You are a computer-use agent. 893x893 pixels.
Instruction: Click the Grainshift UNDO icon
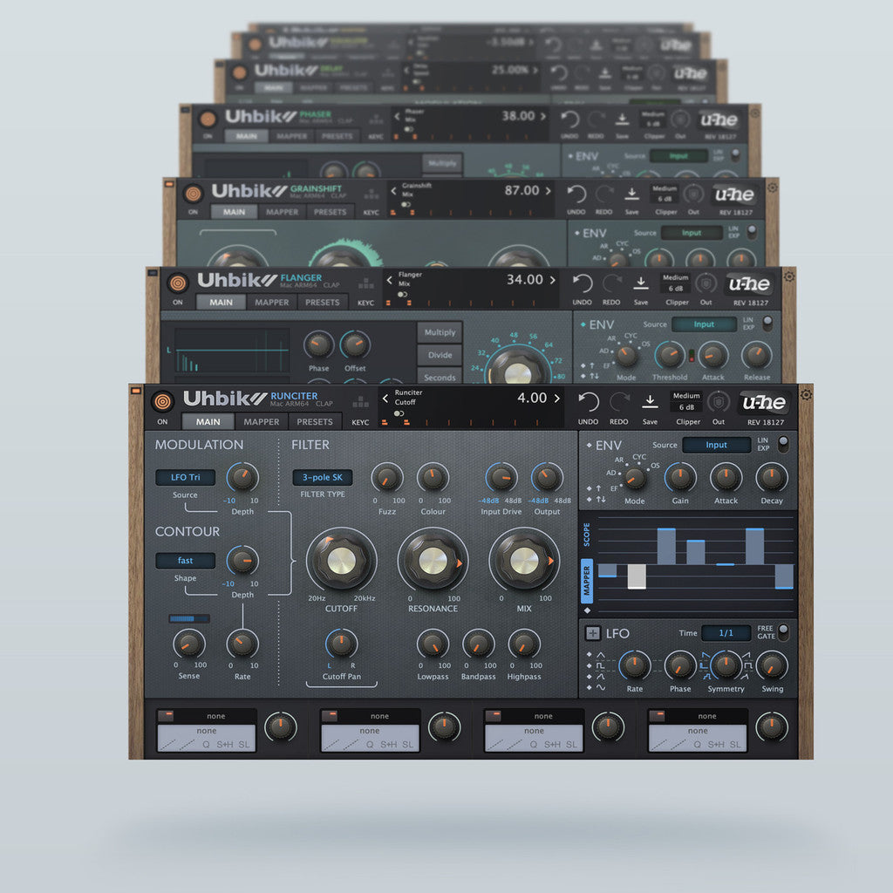coord(576,194)
